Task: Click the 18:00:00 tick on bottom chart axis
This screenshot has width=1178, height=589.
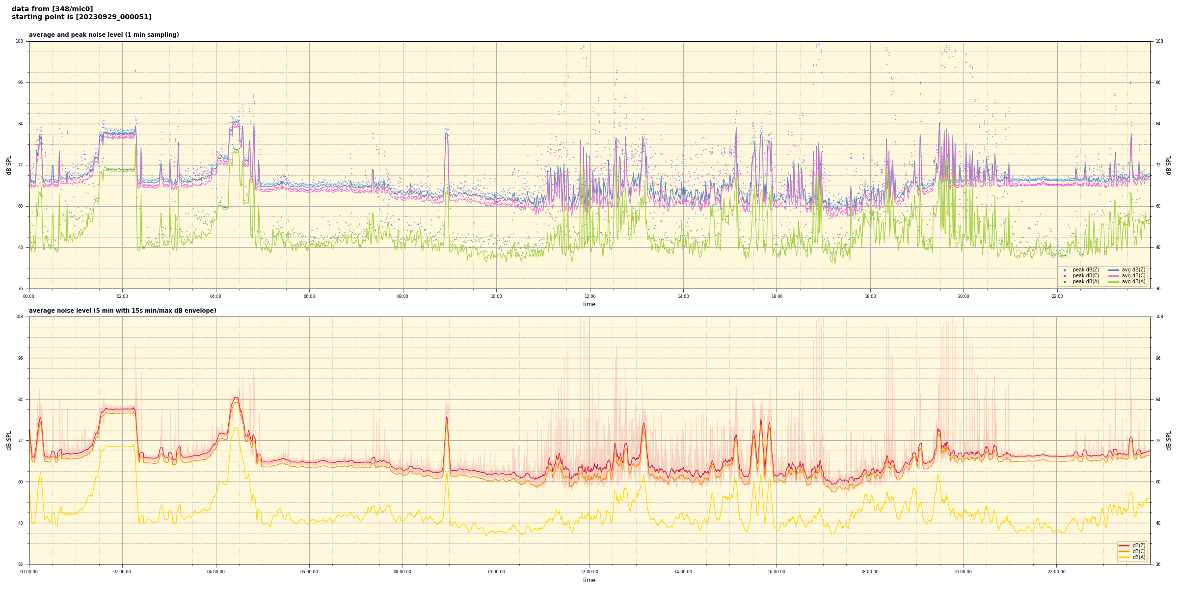Action: 870,572
